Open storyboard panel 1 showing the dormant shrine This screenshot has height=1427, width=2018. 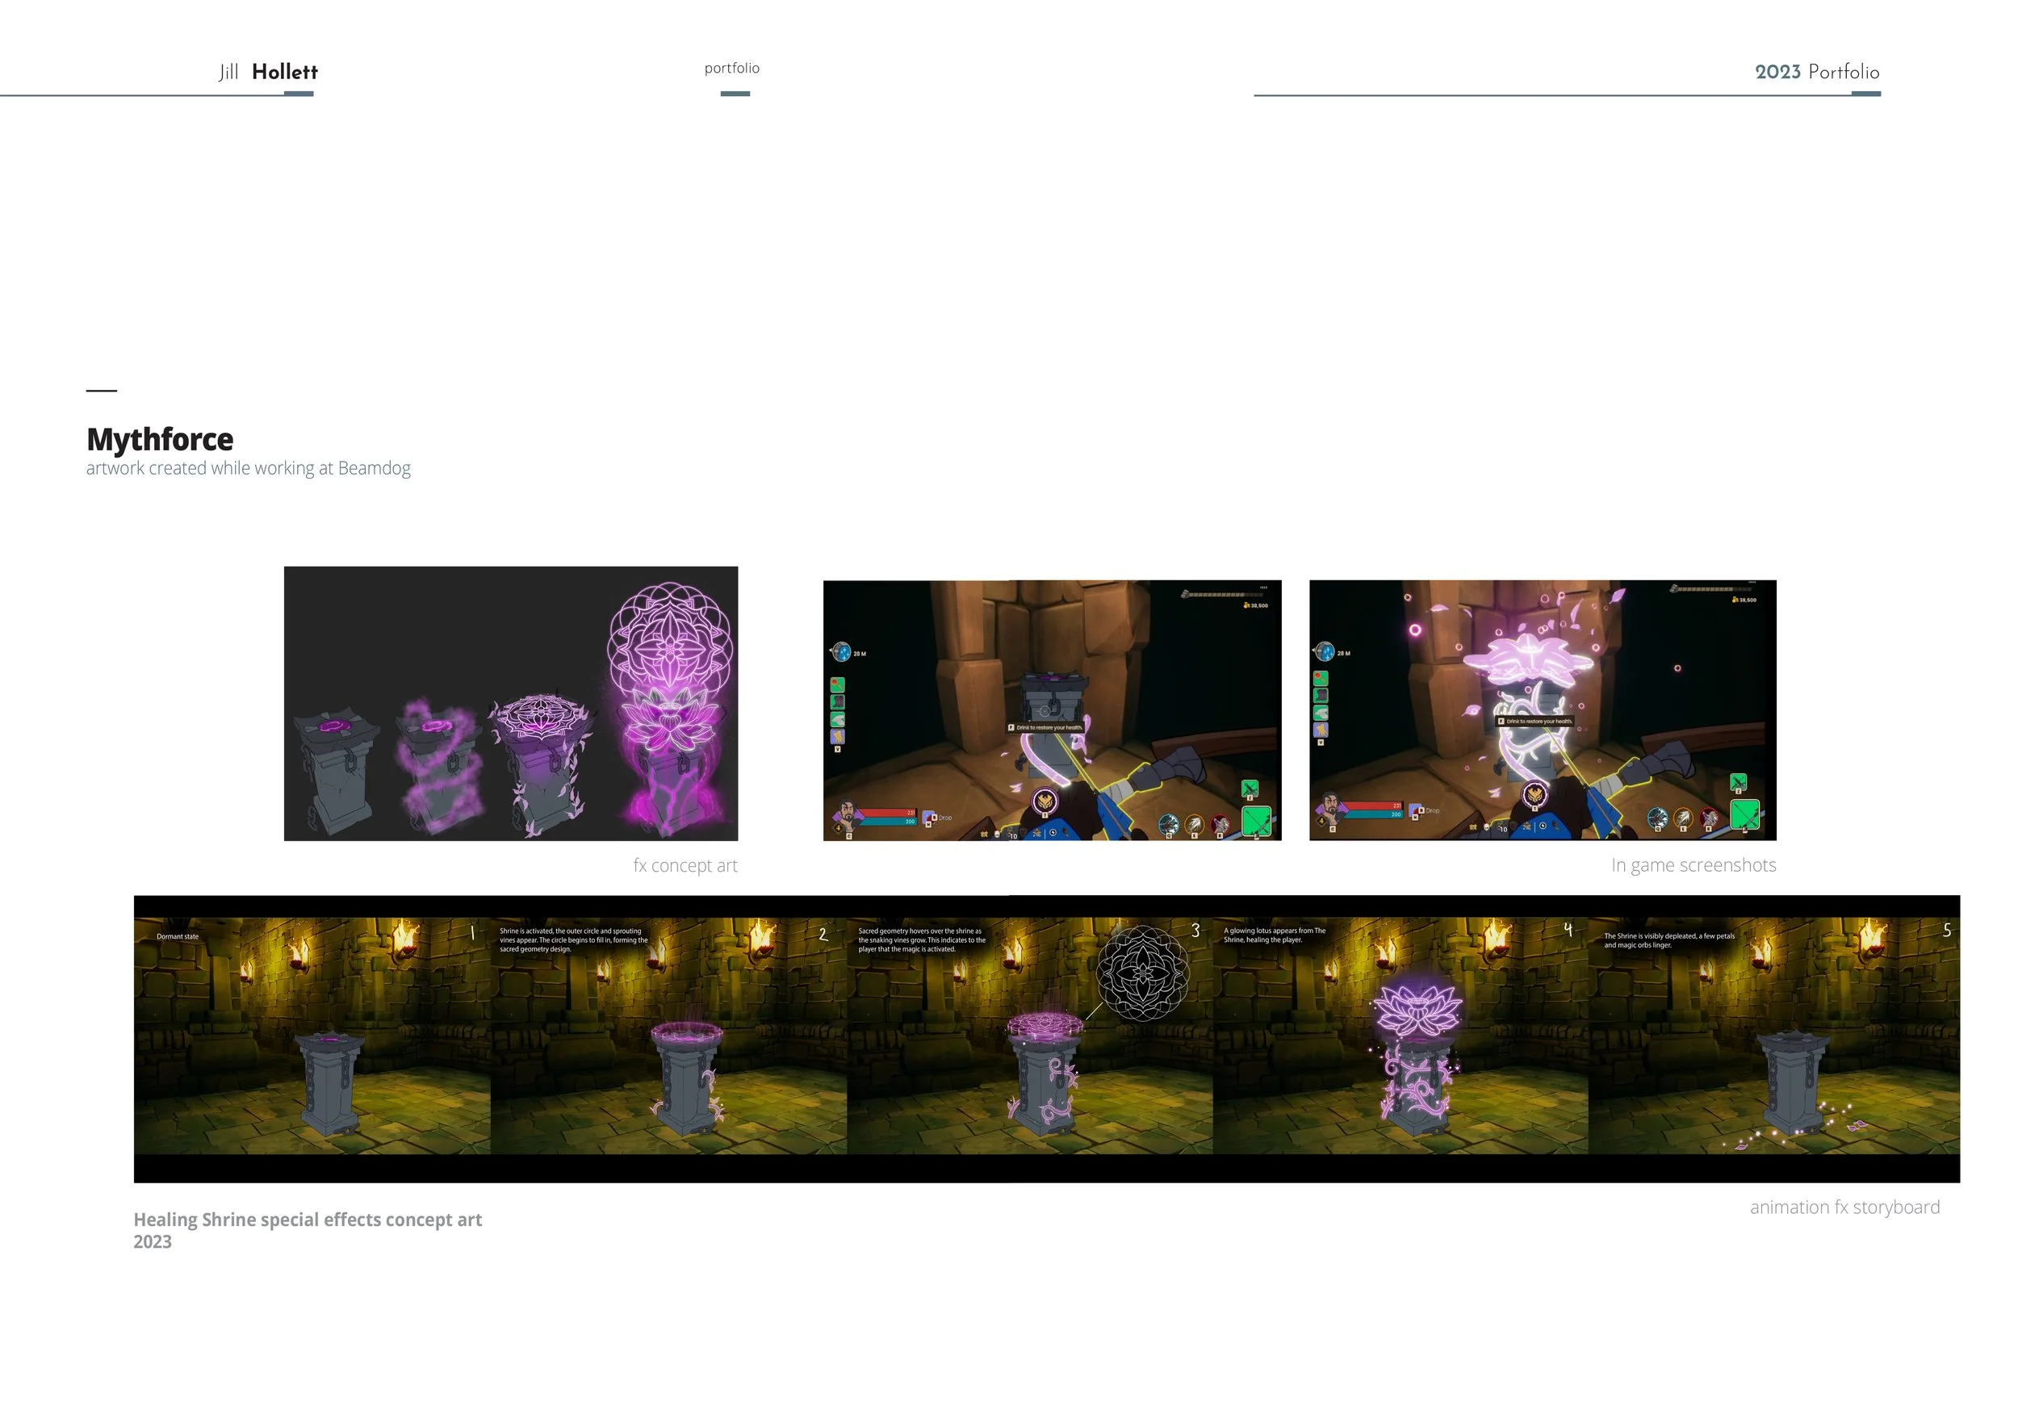click(x=312, y=1036)
